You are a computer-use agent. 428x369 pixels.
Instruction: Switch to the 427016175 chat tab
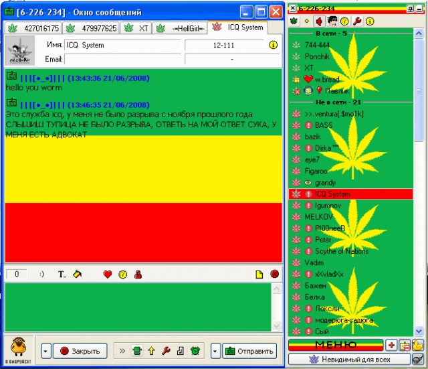33,28
